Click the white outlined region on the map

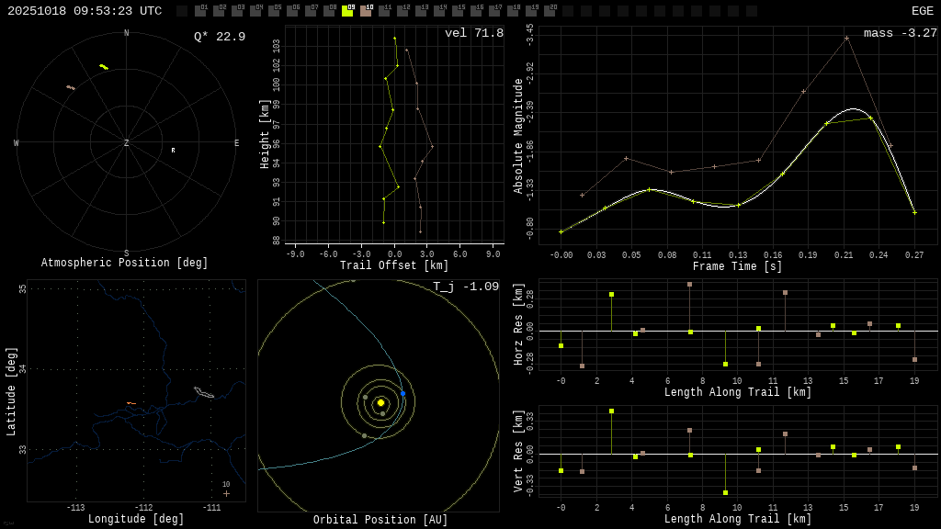click(203, 393)
